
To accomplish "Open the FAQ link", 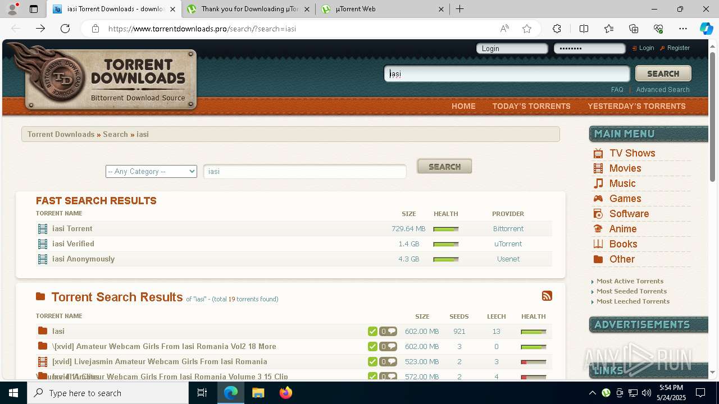I will coord(617,90).
